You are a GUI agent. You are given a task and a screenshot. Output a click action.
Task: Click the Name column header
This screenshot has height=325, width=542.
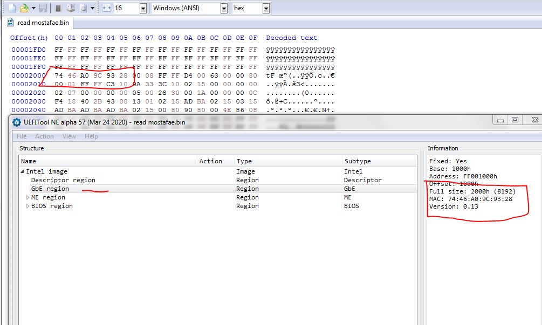[108, 161]
